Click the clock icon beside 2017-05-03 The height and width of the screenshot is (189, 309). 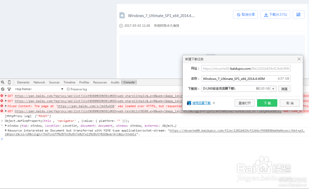121,26
